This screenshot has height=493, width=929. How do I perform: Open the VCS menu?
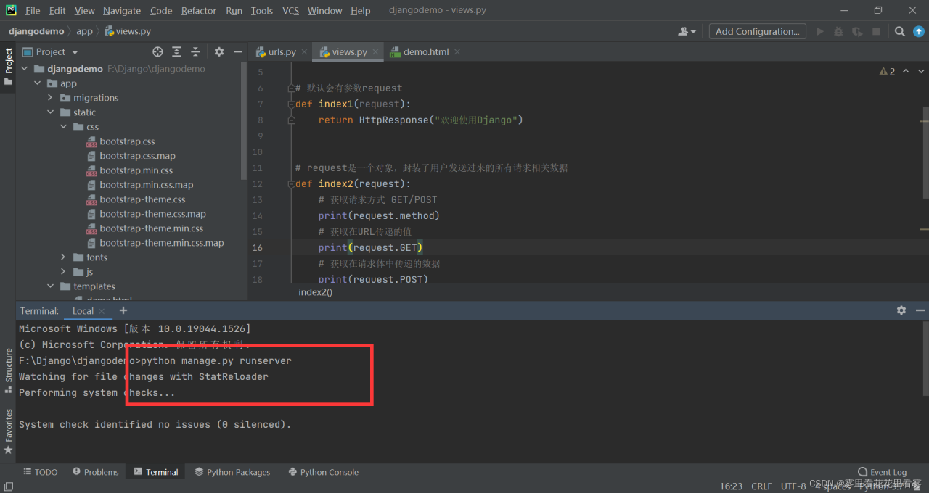click(290, 10)
